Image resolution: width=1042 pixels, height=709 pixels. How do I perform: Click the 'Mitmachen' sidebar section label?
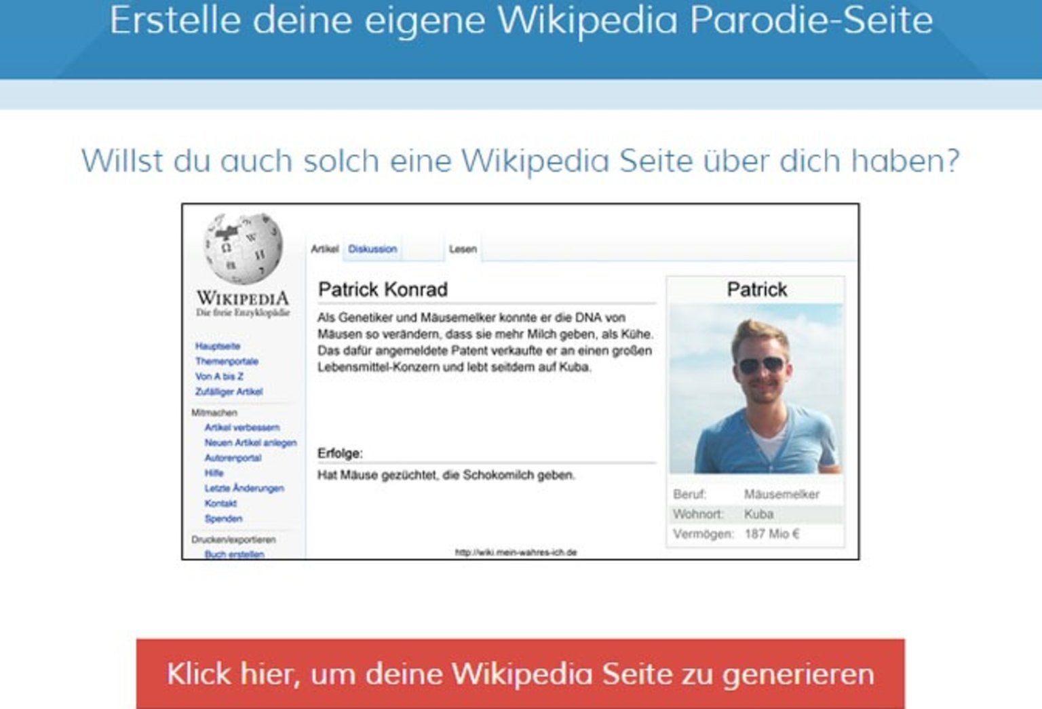[x=214, y=413]
